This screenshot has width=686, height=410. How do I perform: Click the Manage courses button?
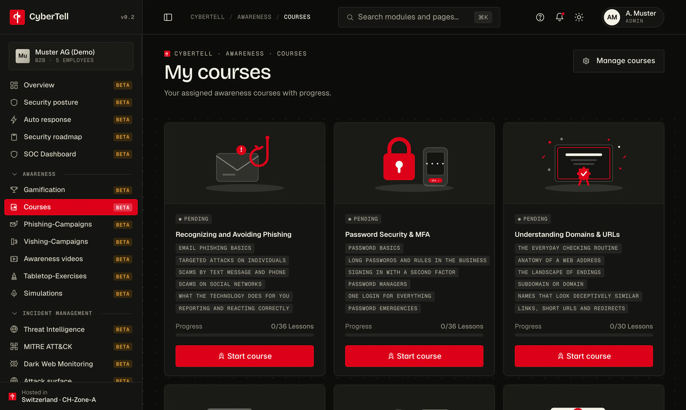pyautogui.click(x=618, y=61)
